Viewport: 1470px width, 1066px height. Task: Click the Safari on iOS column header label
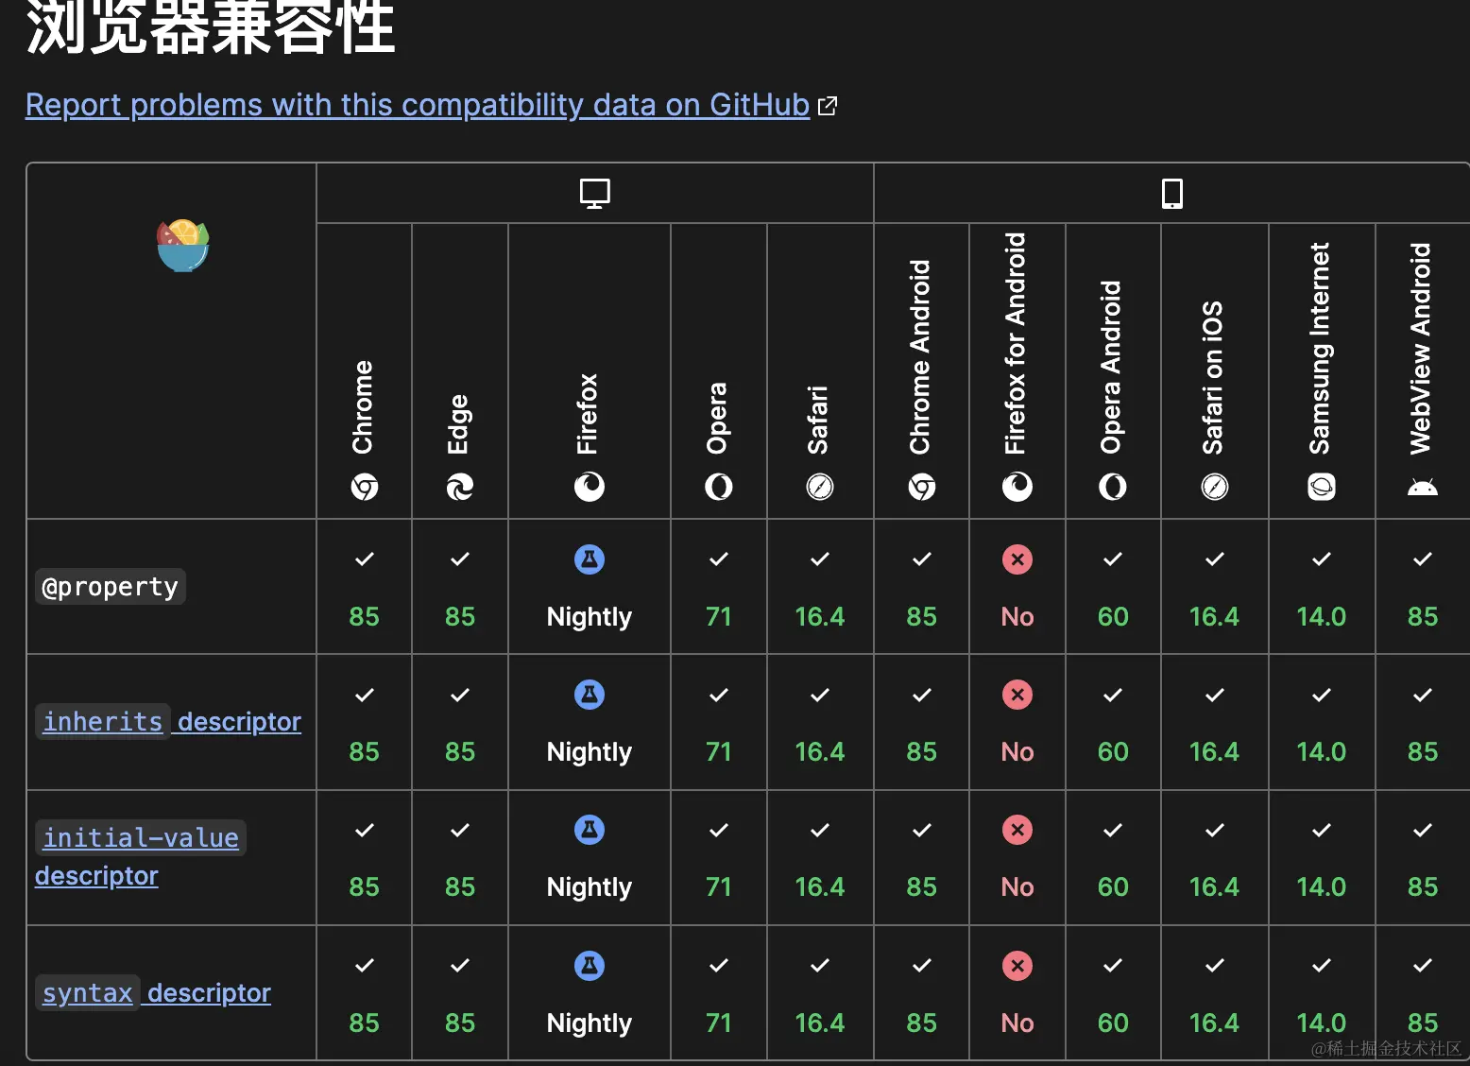1213,378
